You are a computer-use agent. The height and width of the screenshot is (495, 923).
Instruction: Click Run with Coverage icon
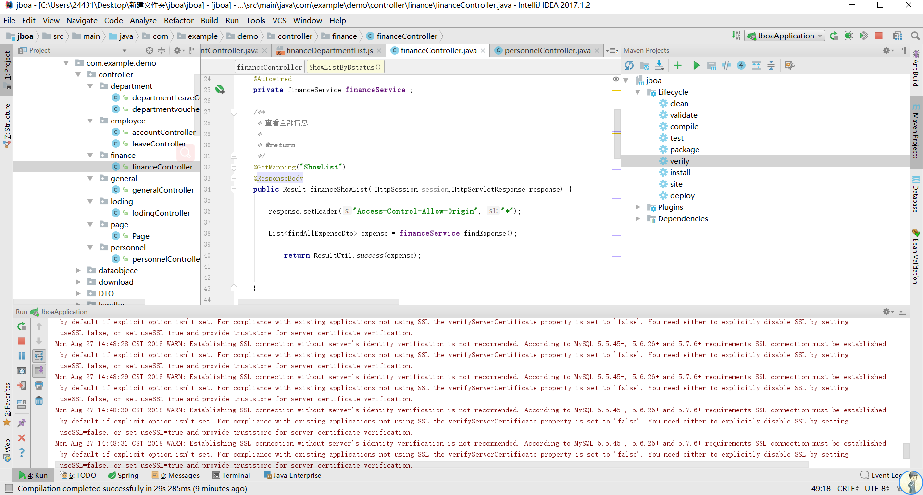(x=864, y=36)
